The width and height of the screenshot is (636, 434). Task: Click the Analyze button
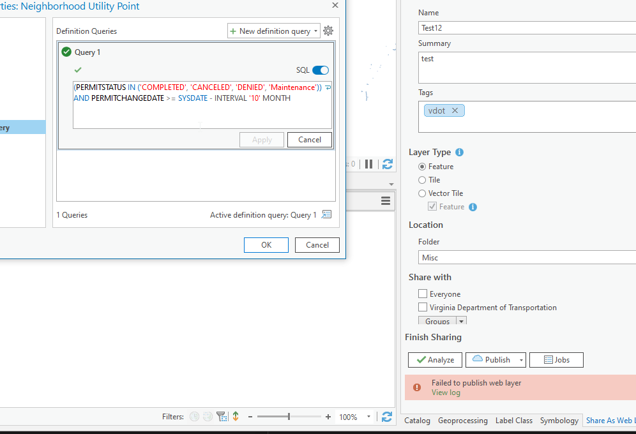[435, 360]
